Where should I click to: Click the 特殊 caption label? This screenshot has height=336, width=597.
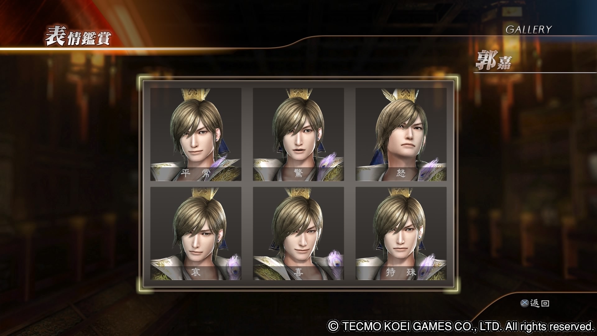[x=401, y=273]
